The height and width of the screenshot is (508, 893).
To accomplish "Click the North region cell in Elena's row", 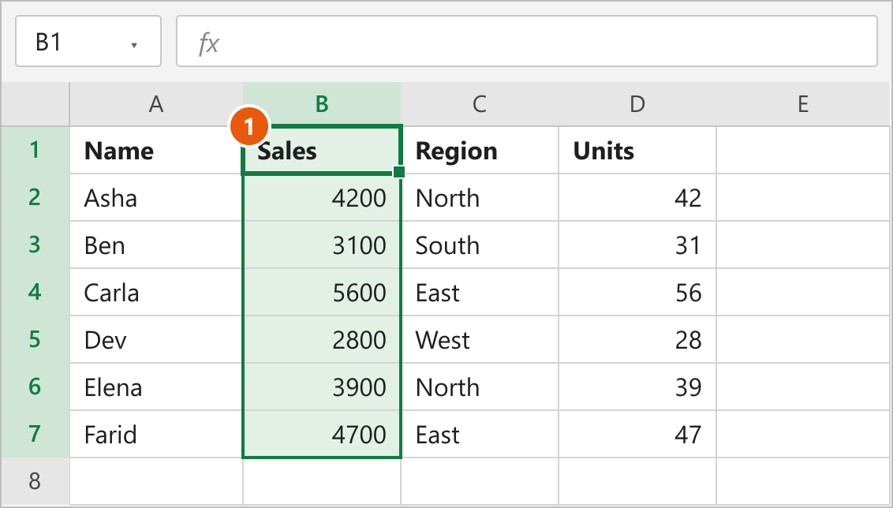I will point(480,386).
